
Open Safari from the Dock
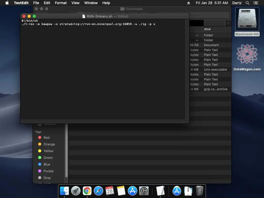coord(98,191)
